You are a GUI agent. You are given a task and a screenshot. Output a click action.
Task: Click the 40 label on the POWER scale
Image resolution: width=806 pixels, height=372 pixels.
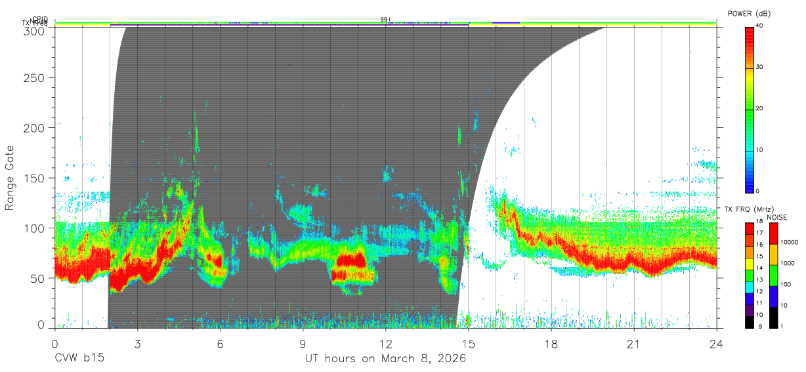point(760,25)
